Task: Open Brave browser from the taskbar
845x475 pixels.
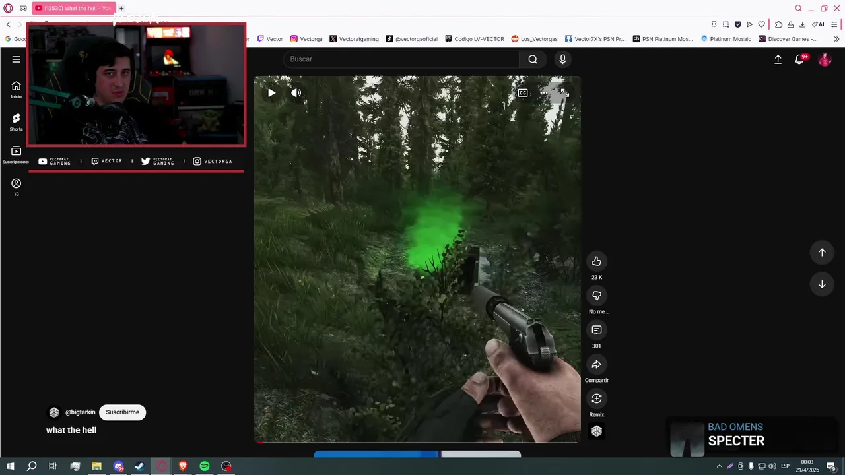Action: point(183,466)
